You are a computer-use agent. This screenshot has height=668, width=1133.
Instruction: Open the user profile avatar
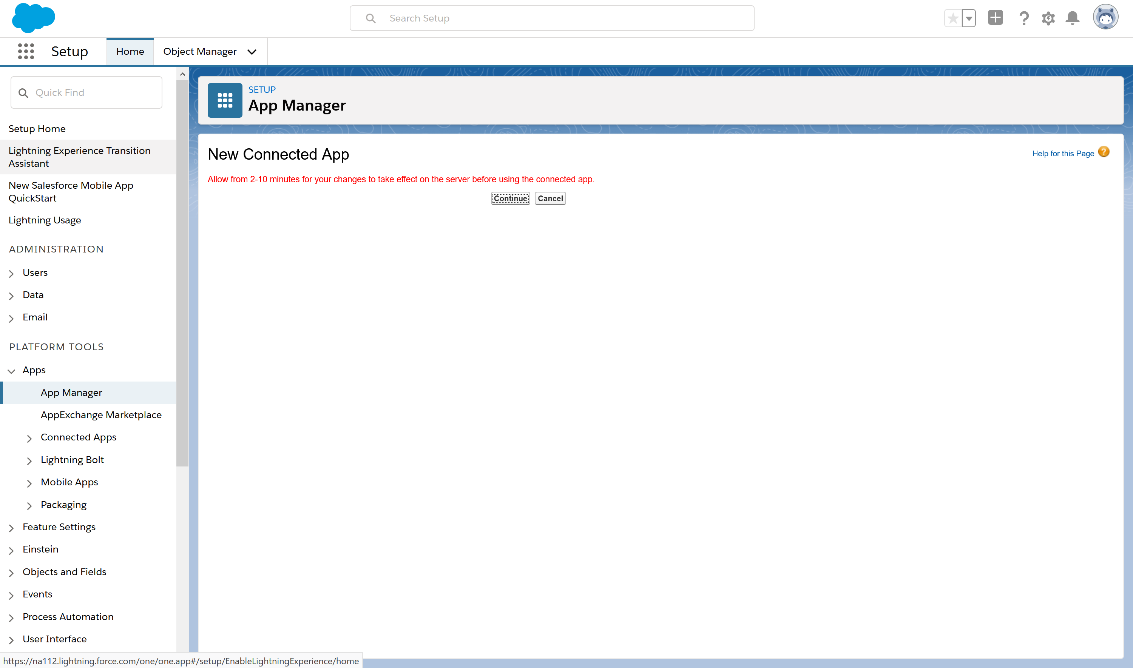1105,18
